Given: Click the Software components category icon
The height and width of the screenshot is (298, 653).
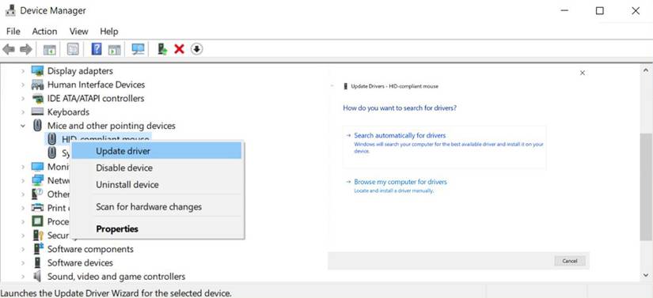Looking at the screenshot, I should 37,249.
